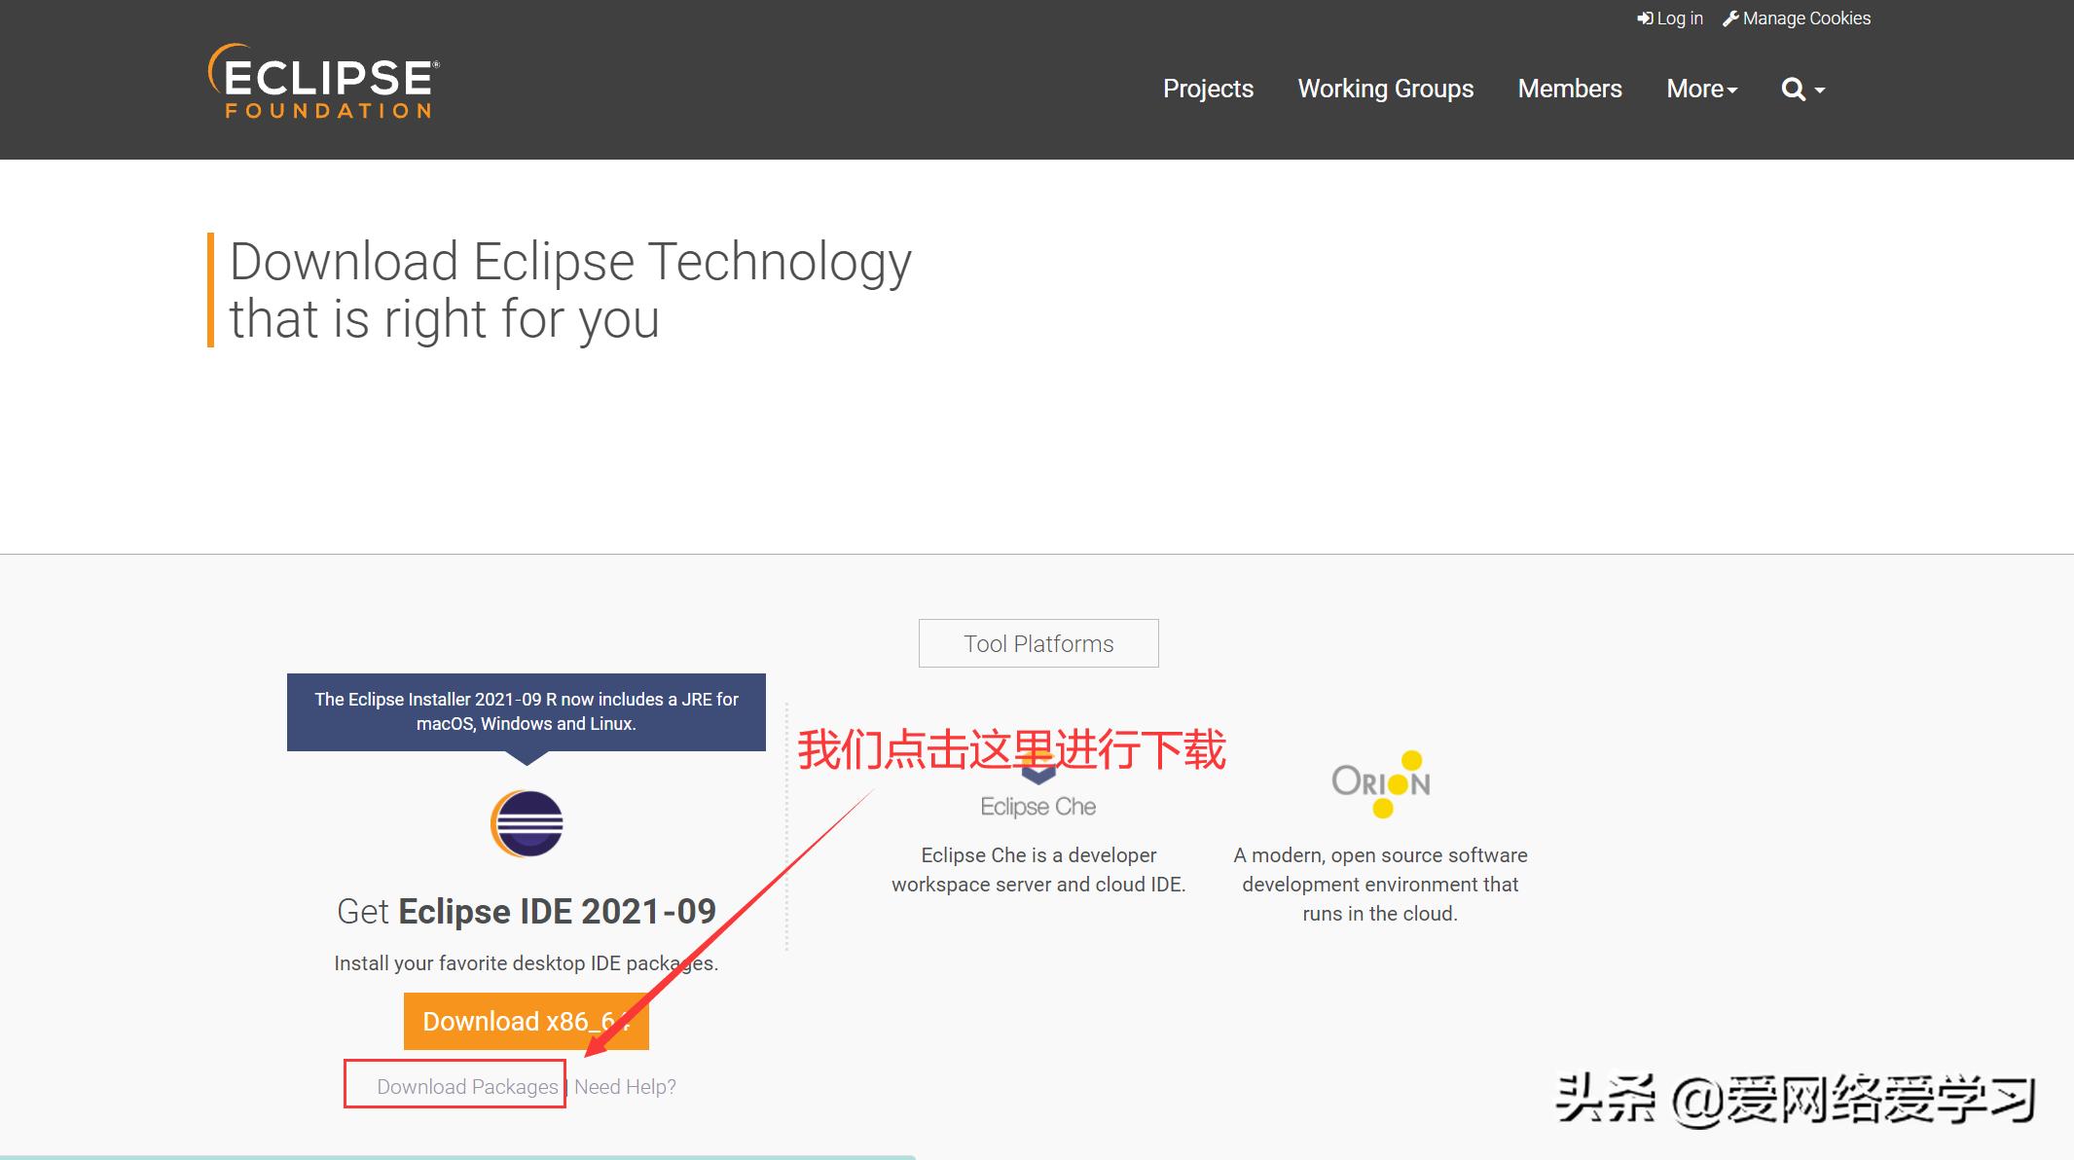Click the Eclipse IDE purple sphere logo
This screenshot has height=1160, width=2074.
coord(527,822)
